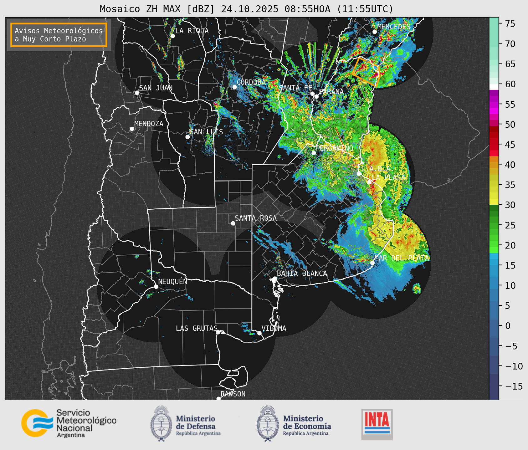The height and width of the screenshot is (450, 528).
Task: Click the PARANA city label
Action: click(x=331, y=92)
